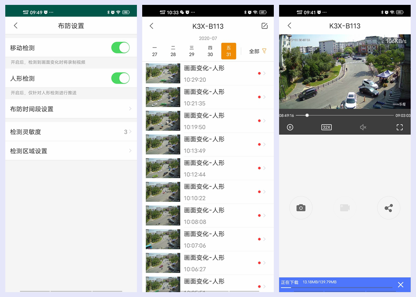This screenshot has width=416, height=297.
Task: Enter fullscreen mode on the video player
Action: 399,127
